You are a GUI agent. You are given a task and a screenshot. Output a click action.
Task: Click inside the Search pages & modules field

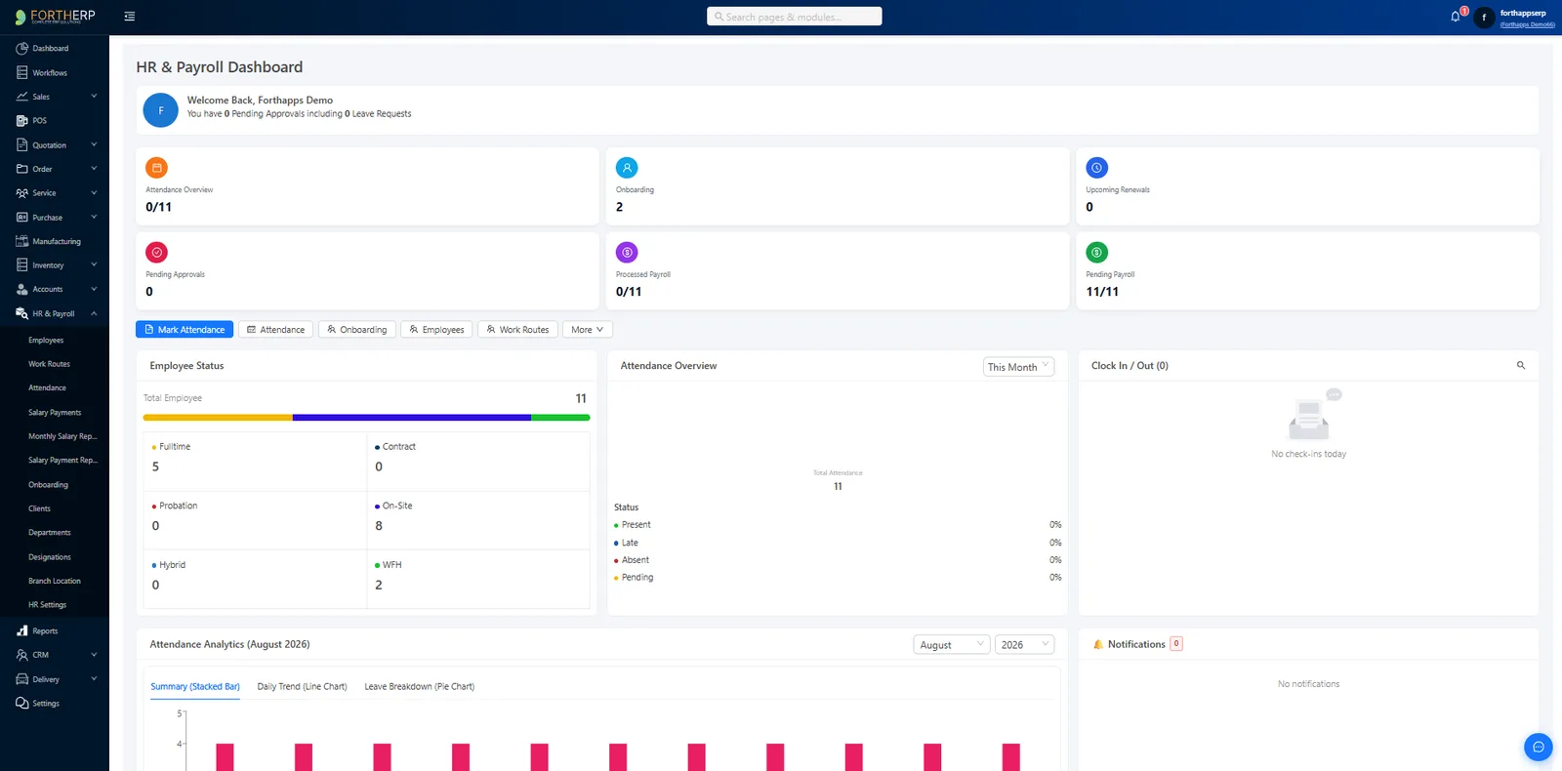tap(794, 17)
